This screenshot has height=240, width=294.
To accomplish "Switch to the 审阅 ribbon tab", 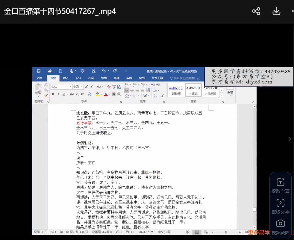I will 129,78.
